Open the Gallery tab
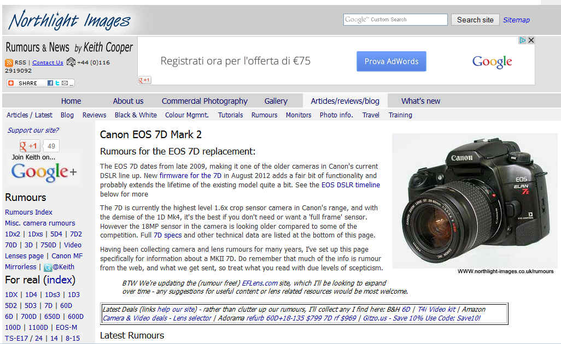Screen dimensions: 561x344 coord(276,101)
